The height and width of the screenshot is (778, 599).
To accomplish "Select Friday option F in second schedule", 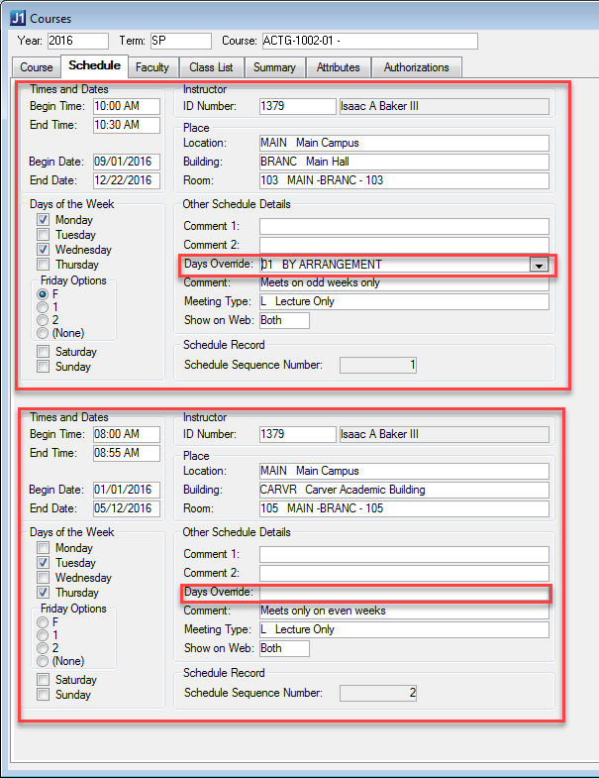I will click(x=43, y=622).
